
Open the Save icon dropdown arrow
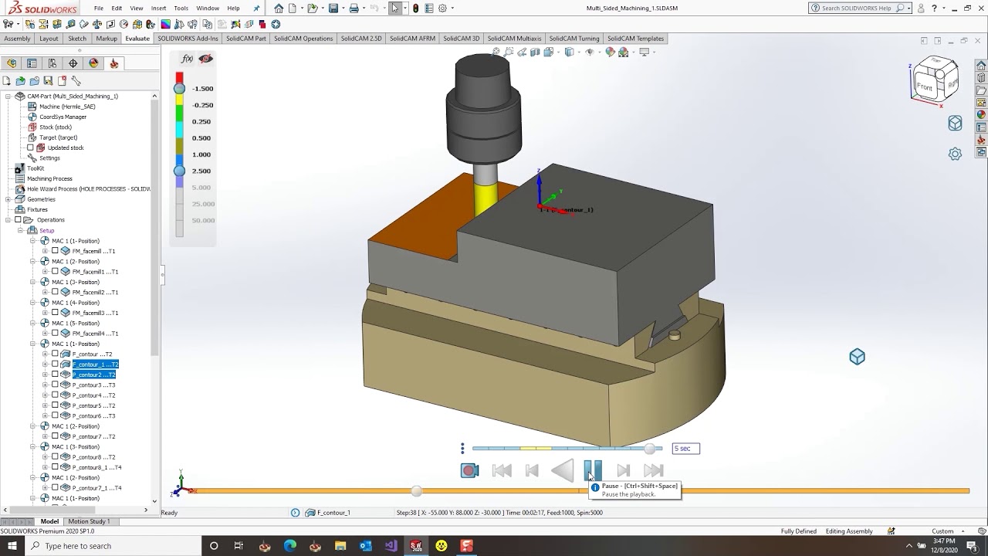tap(342, 8)
